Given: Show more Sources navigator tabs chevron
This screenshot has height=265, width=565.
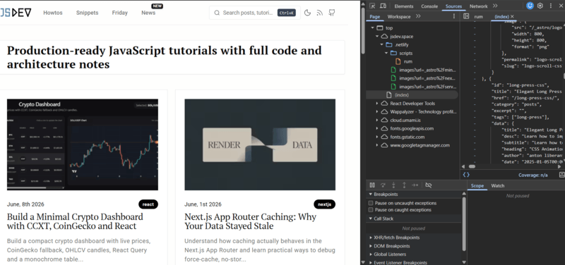Looking at the screenshot, I should click(418, 16).
